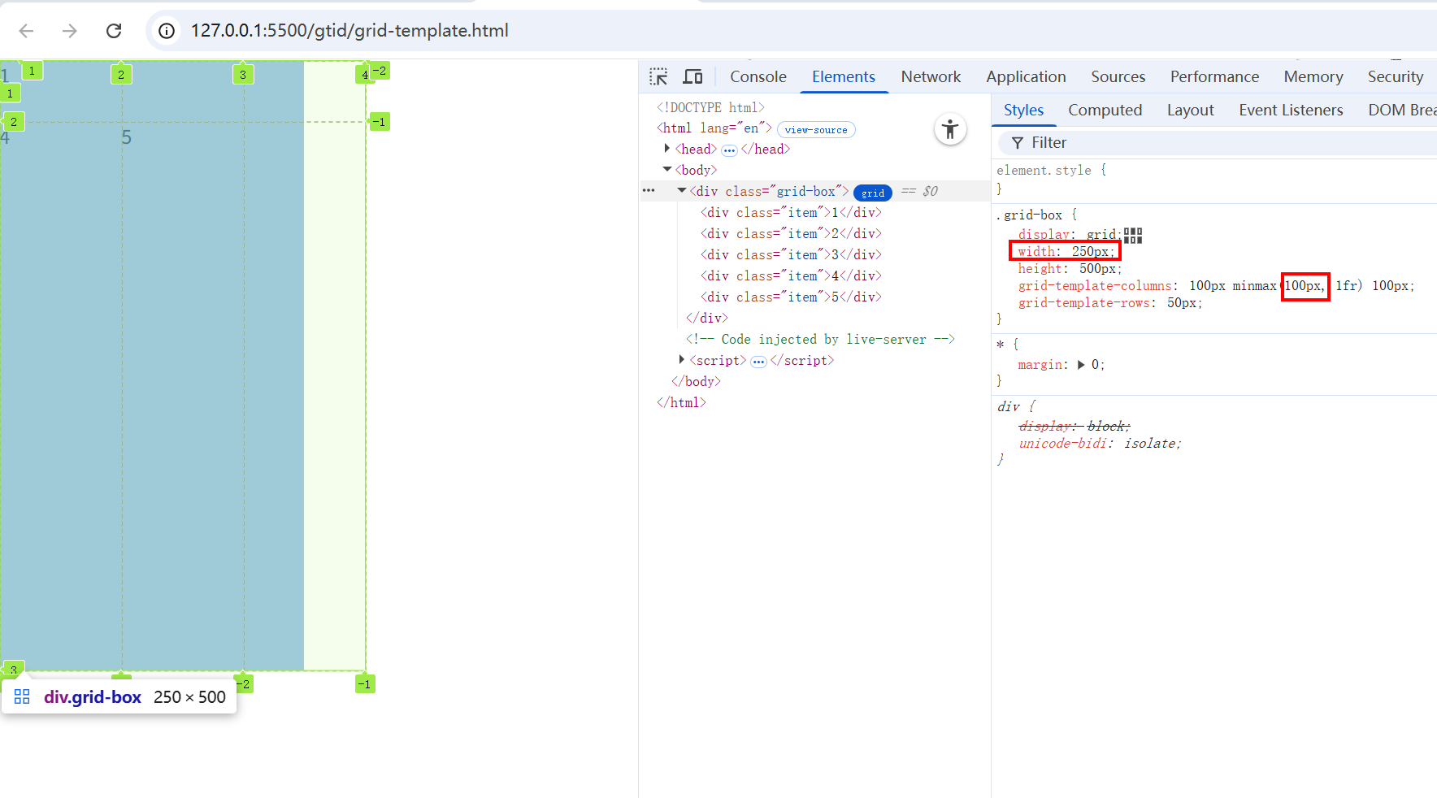This screenshot has height=798, width=1437.
Task: Open the Network tab
Action: click(x=931, y=76)
